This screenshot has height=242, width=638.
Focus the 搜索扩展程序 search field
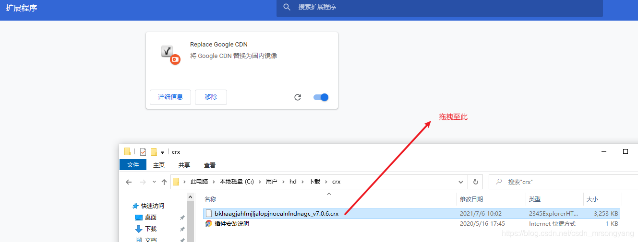pyautogui.click(x=439, y=7)
